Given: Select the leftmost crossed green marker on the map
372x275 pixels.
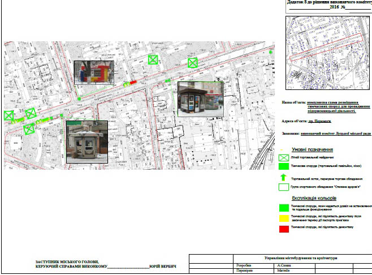Looking at the screenshot, I should tap(8, 116).
